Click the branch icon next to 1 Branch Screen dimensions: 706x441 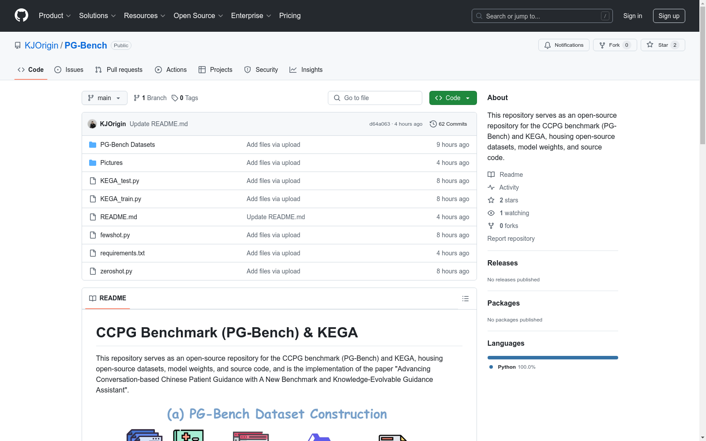coord(137,98)
